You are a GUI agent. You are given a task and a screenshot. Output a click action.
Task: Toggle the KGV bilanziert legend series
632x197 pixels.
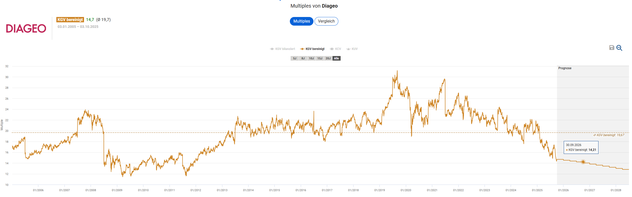click(282, 49)
